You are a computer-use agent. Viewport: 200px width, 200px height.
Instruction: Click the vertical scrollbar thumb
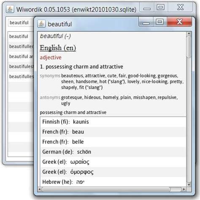(189, 47)
